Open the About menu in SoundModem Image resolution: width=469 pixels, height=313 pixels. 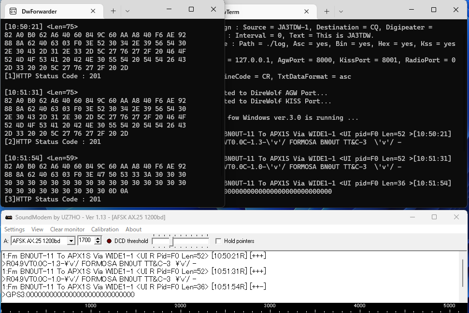tap(133, 229)
